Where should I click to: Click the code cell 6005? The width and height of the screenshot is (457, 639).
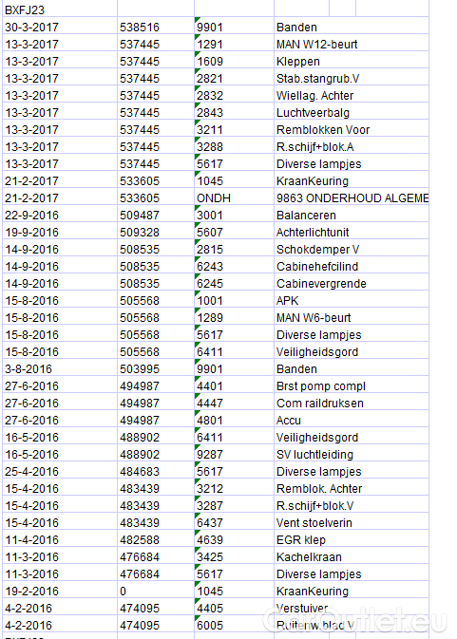coord(234,625)
